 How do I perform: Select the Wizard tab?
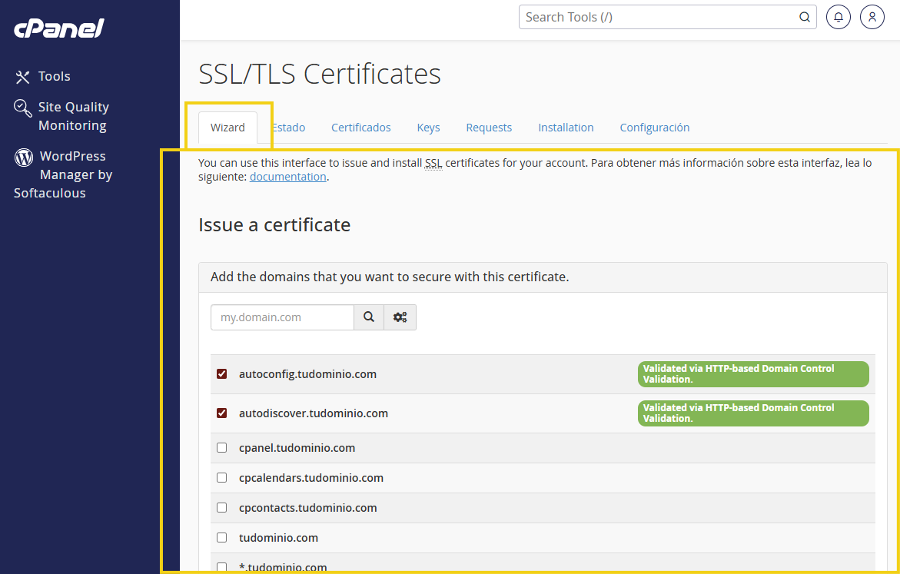227,128
